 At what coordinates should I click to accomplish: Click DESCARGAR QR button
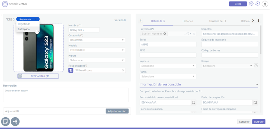pos(38,76)
